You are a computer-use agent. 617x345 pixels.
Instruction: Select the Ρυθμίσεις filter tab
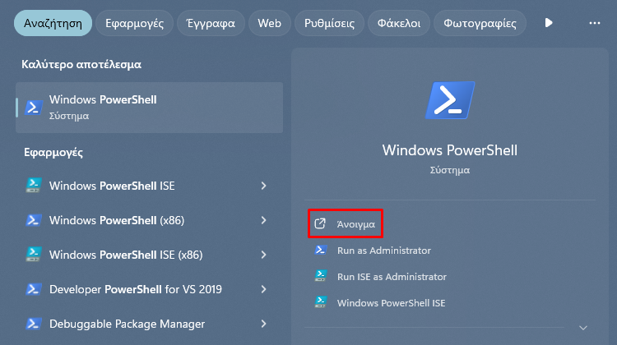pos(329,23)
